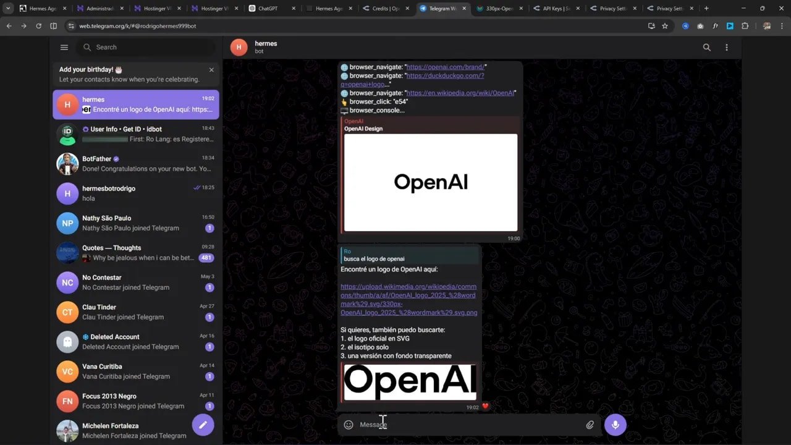Click the microphone voice message button
The image size is (791, 445).
click(x=615, y=425)
